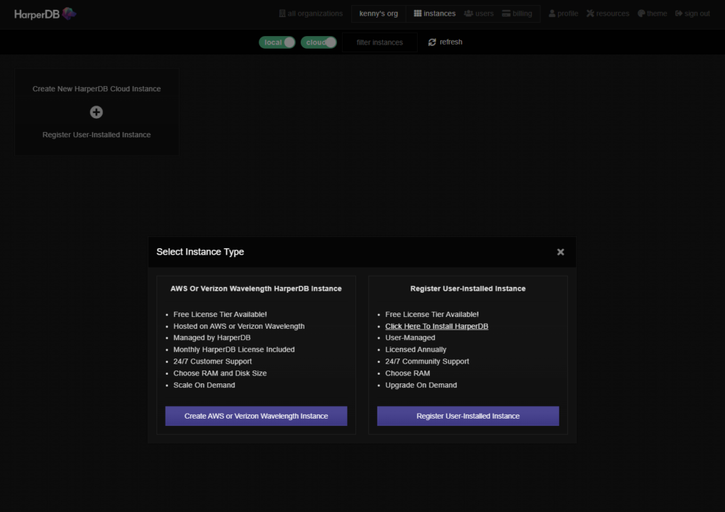725x512 pixels.
Task: Toggle the cloud instances switch
Action: point(319,42)
